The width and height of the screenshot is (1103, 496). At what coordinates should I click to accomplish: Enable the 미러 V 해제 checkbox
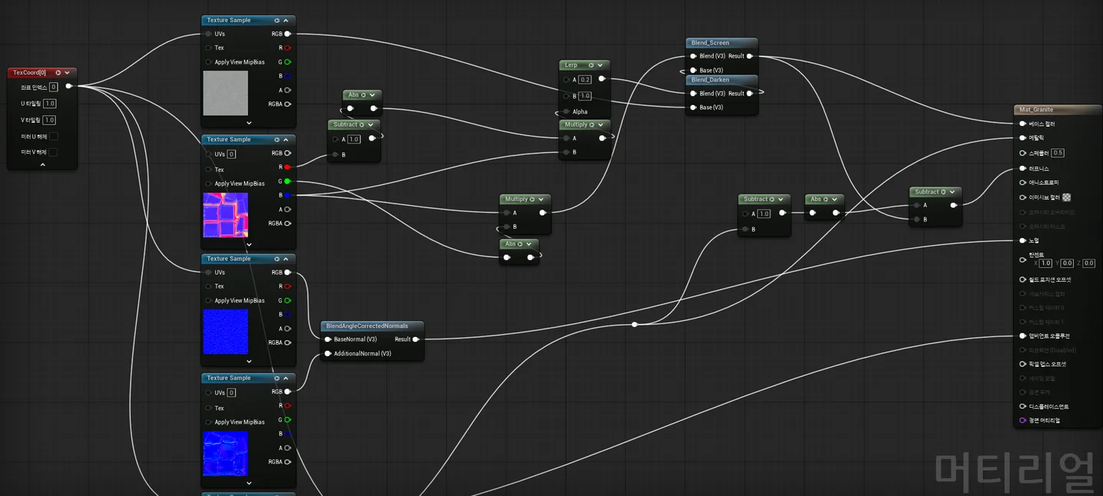(53, 152)
